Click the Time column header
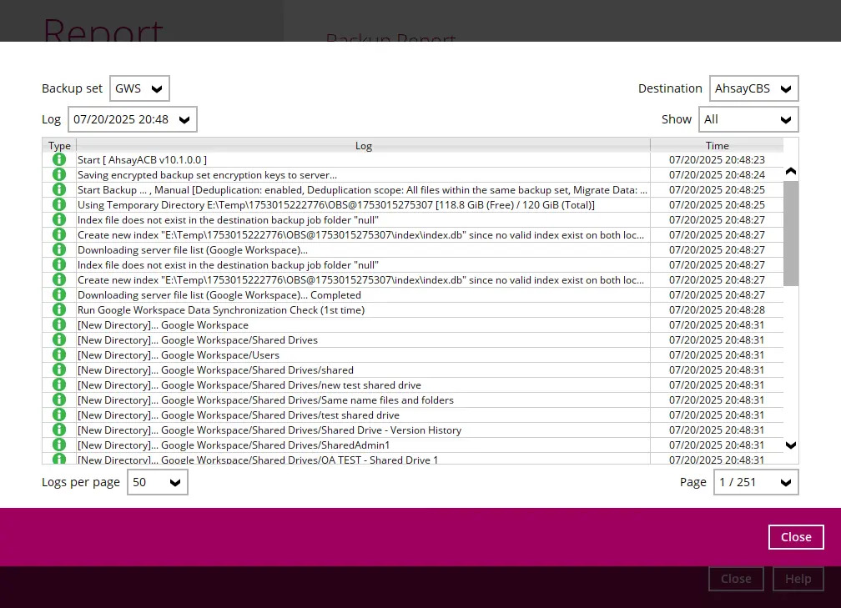This screenshot has width=841, height=608. tap(717, 145)
